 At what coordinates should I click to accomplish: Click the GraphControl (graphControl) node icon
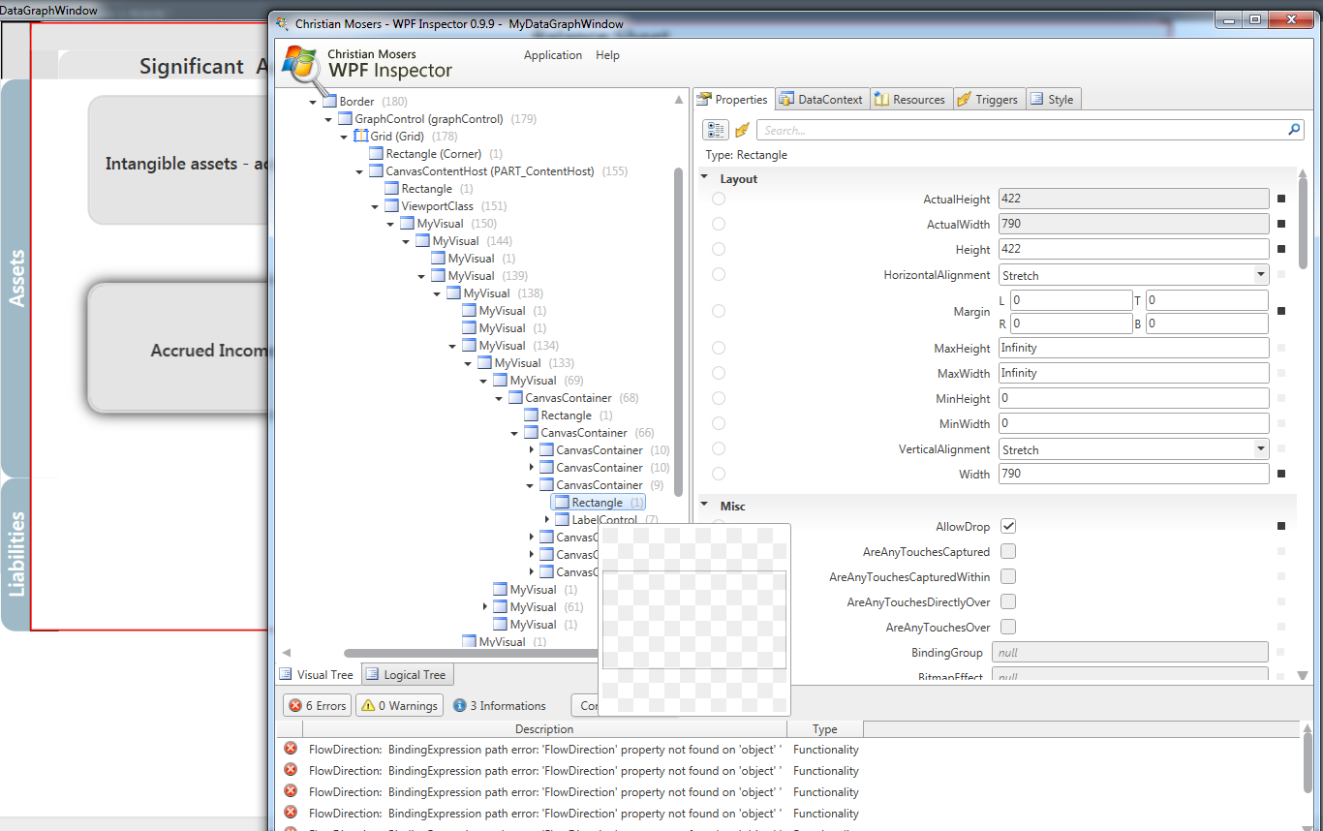345,118
